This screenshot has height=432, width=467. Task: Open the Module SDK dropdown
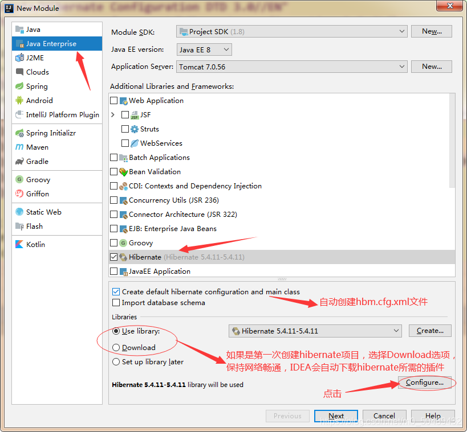pyautogui.click(x=292, y=31)
